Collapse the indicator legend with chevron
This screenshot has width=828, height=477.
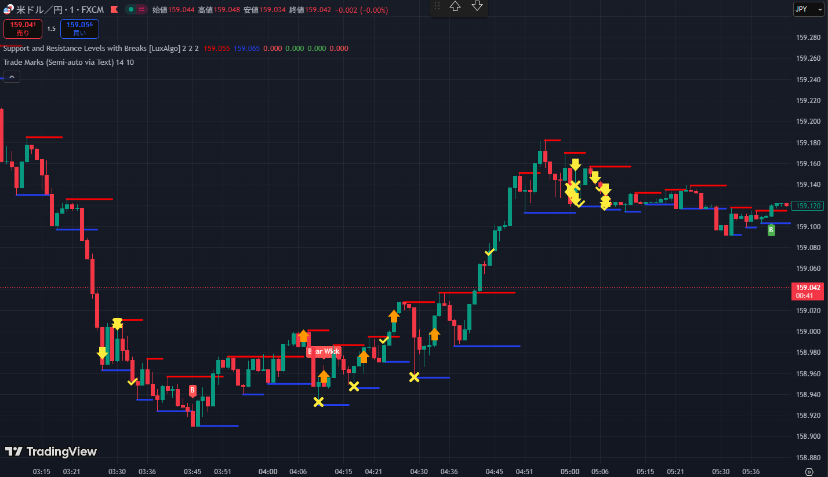(12, 76)
